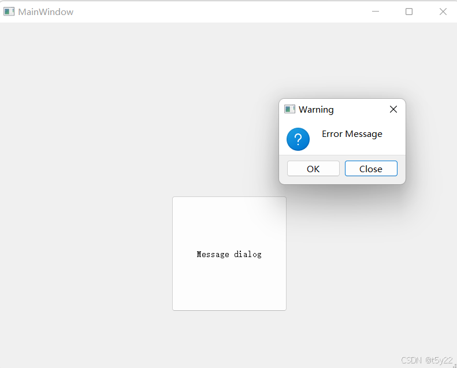
Task: Click the Close button in Warning dialog
Action: (x=371, y=169)
